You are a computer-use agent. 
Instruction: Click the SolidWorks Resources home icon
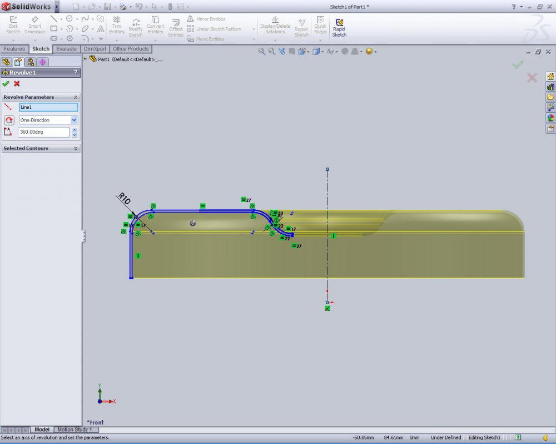point(550,77)
